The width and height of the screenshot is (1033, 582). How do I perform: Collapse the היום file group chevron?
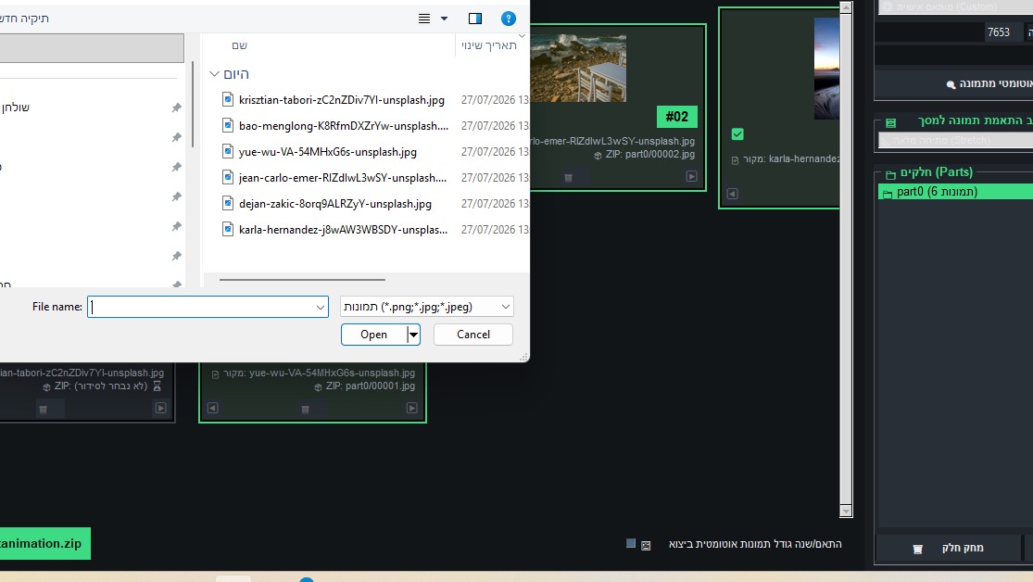[214, 74]
